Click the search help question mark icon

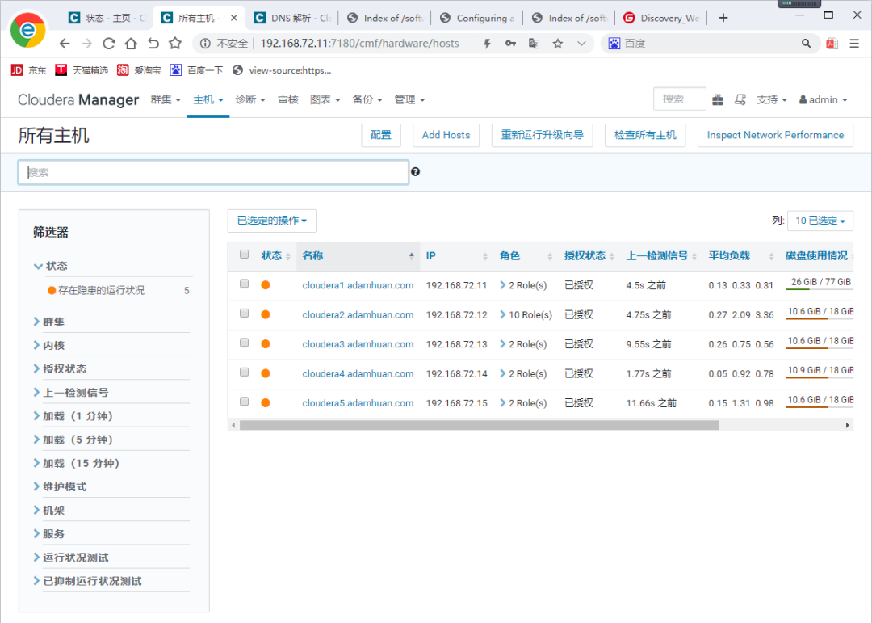pos(416,171)
